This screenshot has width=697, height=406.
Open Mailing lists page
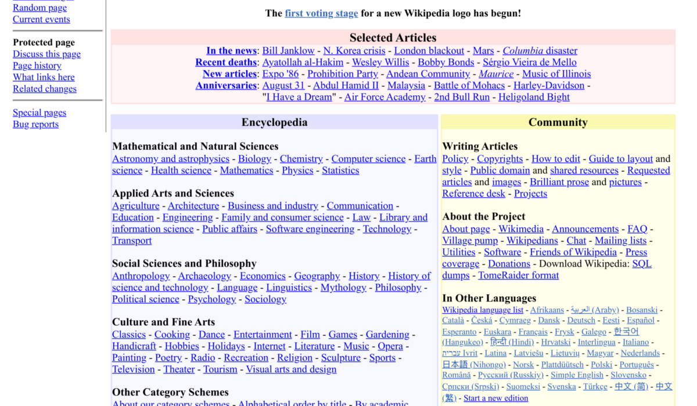(620, 241)
